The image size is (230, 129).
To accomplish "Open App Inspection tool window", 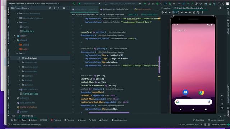I will (x=119, y=120).
